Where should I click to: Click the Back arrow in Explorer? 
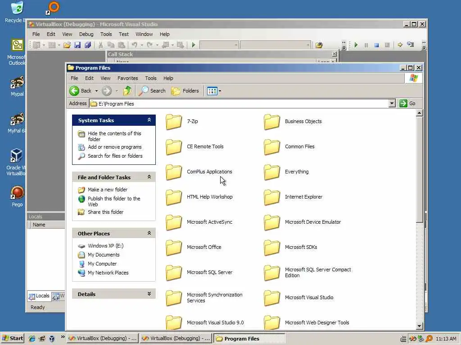tap(74, 91)
